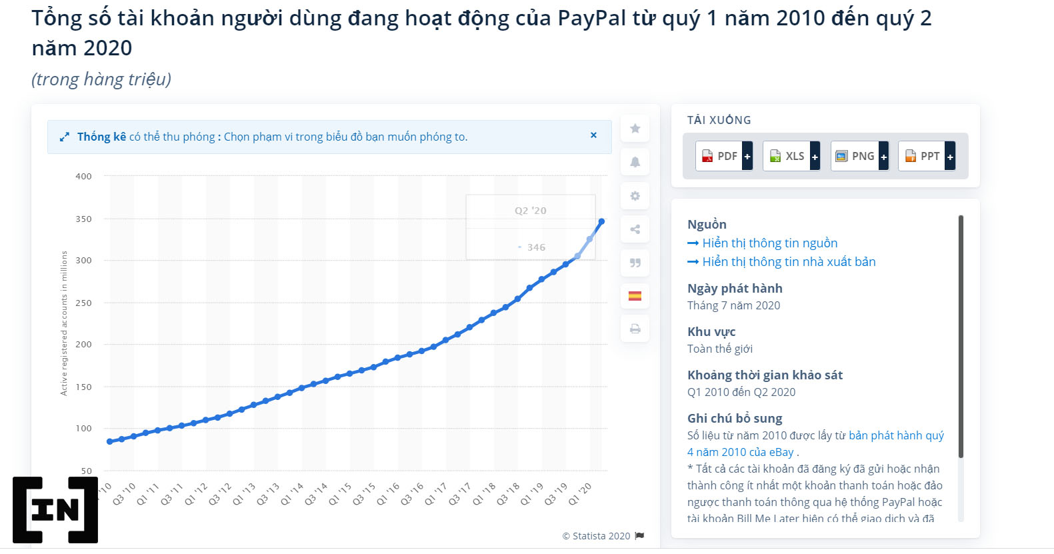Close the zoom hint banner

pos(593,135)
